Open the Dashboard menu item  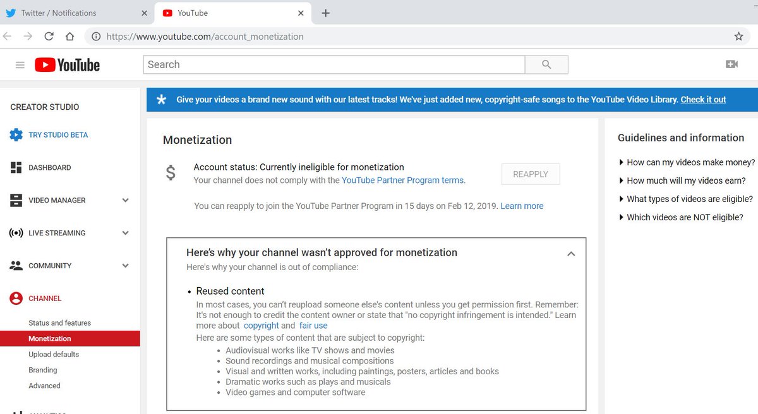[50, 168]
